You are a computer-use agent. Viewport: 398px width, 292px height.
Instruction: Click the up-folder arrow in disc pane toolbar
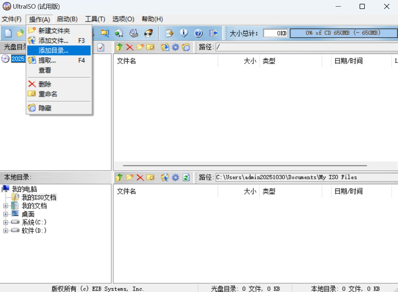119,47
